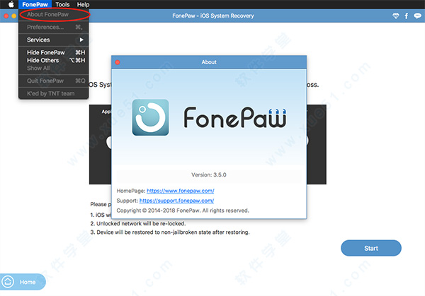
Task: Click the copyright 2014-2018 FonePaw text
Action: point(183,211)
